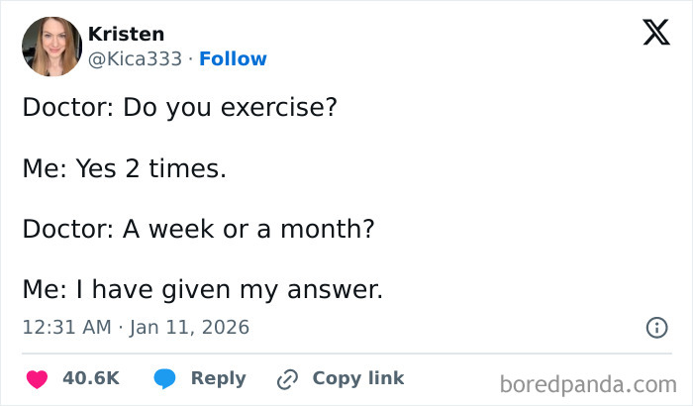Click the chain link copy icon
The image size is (693, 406).
pyautogui.click(x=288, y=378)
